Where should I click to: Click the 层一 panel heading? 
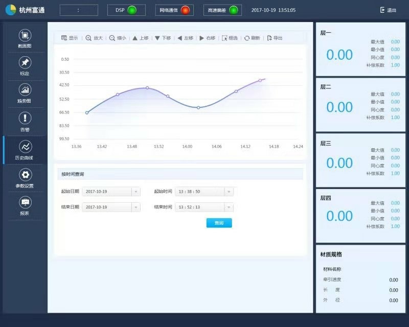[326, 33]
